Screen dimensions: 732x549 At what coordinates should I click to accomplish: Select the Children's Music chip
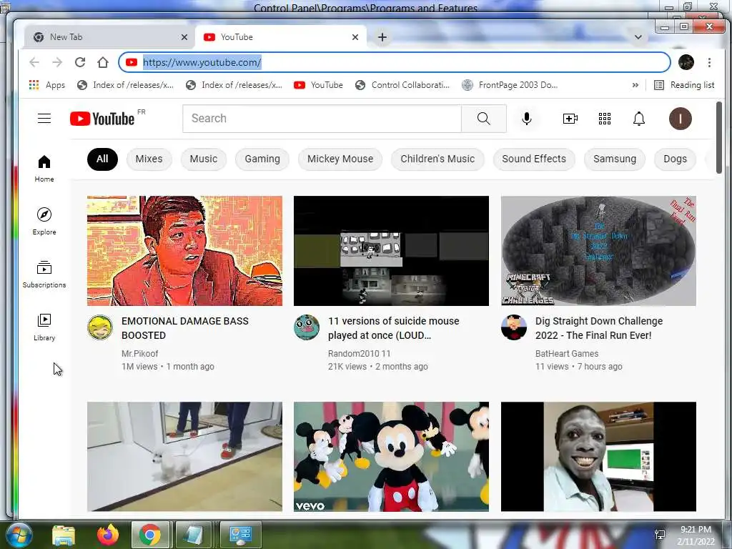[x=437, y=159]
